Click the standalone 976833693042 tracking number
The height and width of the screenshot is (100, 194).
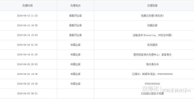(152, 84)
